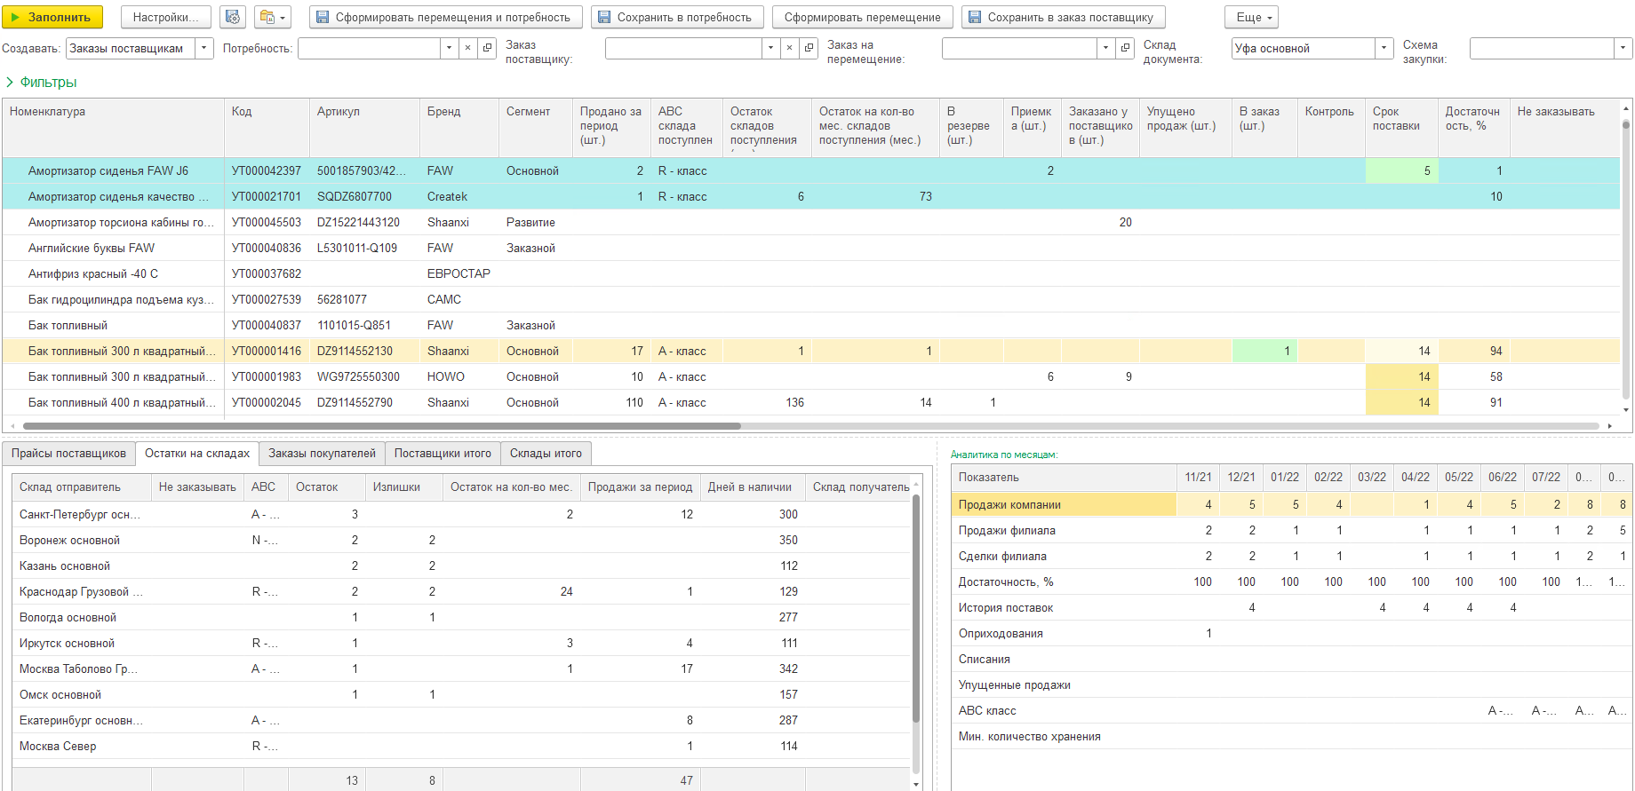The width and height of the screenshot is (1635, 791).
Task: Switch to the Прайсы поставщиков tab
Action: [68, 454]
